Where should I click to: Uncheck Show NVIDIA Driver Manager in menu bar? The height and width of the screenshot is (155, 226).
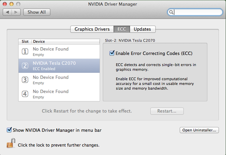(9, 130)
